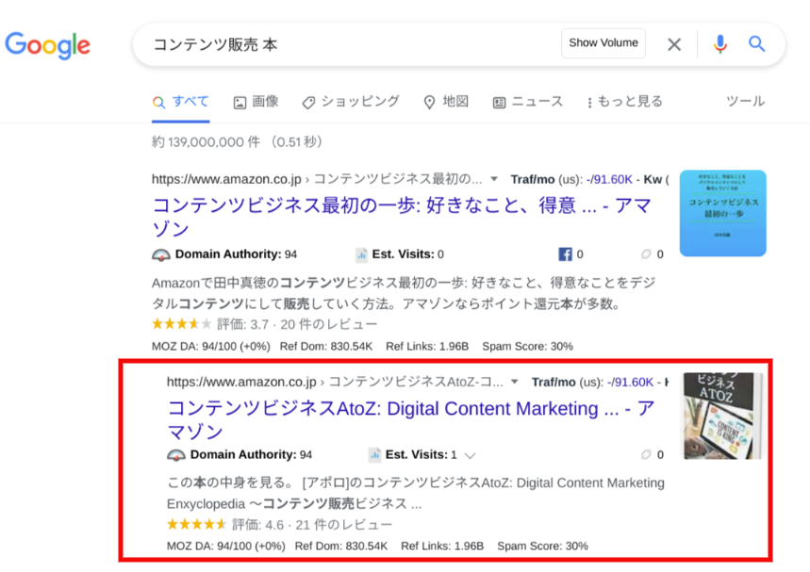Screen dimensions: 810x572
Task: Click the newspaper icon beside ニュース
Action: (x=499, y=103)
